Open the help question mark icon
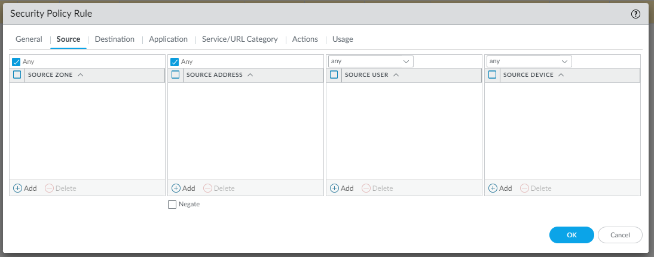 point(635,14)
